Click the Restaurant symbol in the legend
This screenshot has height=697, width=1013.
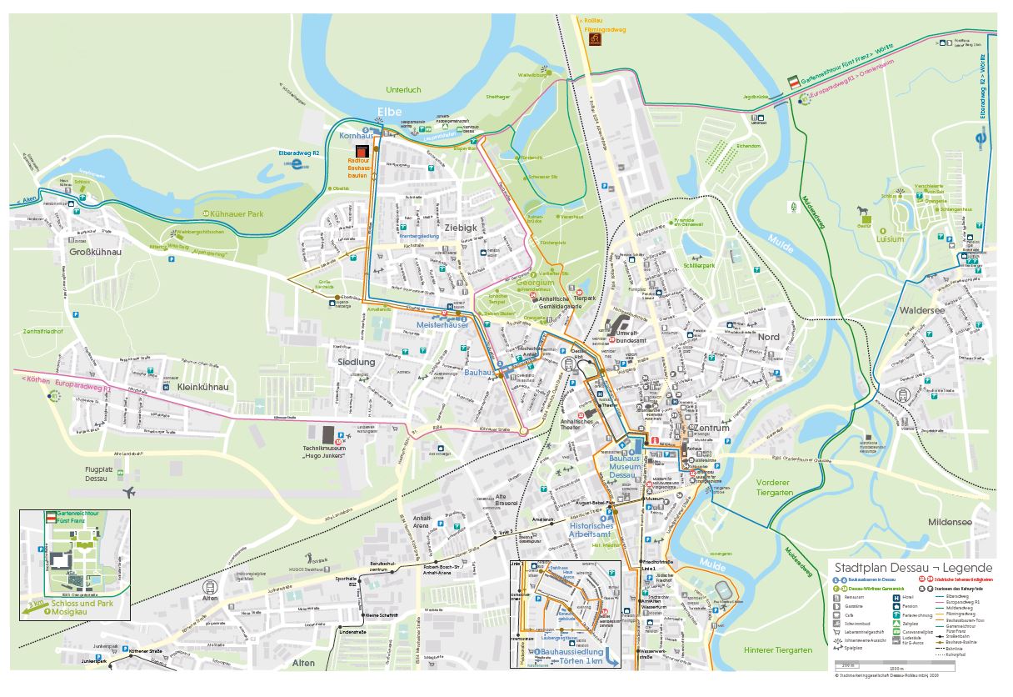836,598
